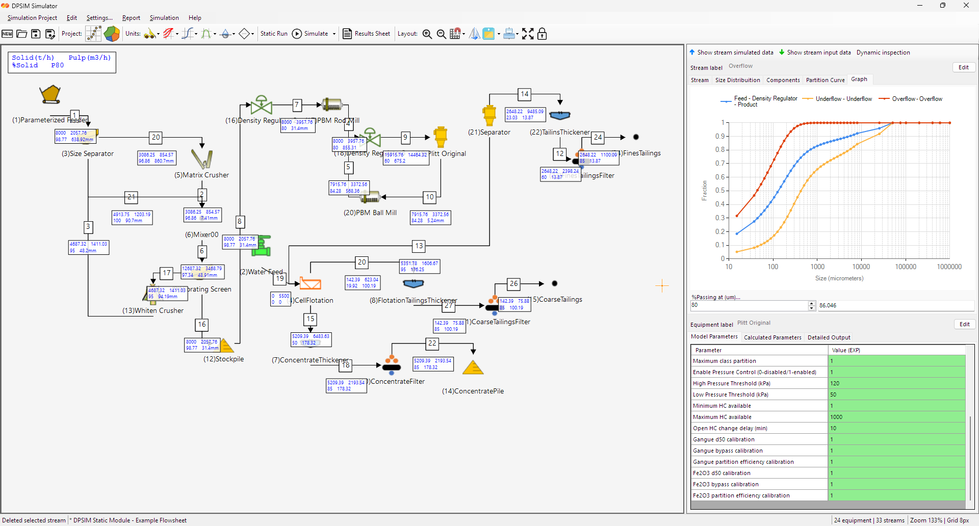Open the Help menu
Image resolution: width=979 pixels, height=526 pixels.
coord(195,18)
